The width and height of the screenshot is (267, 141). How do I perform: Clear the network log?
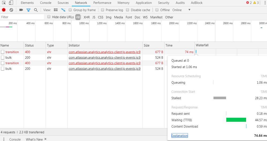[11, 10]
